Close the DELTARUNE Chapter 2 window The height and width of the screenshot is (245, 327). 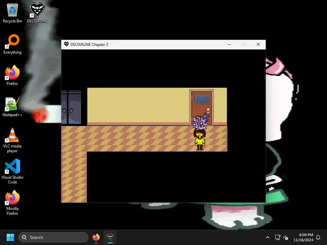258,44
